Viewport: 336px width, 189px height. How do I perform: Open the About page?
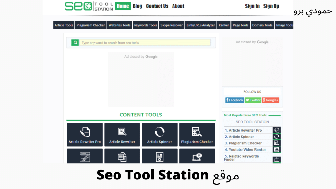coord(178,6)
